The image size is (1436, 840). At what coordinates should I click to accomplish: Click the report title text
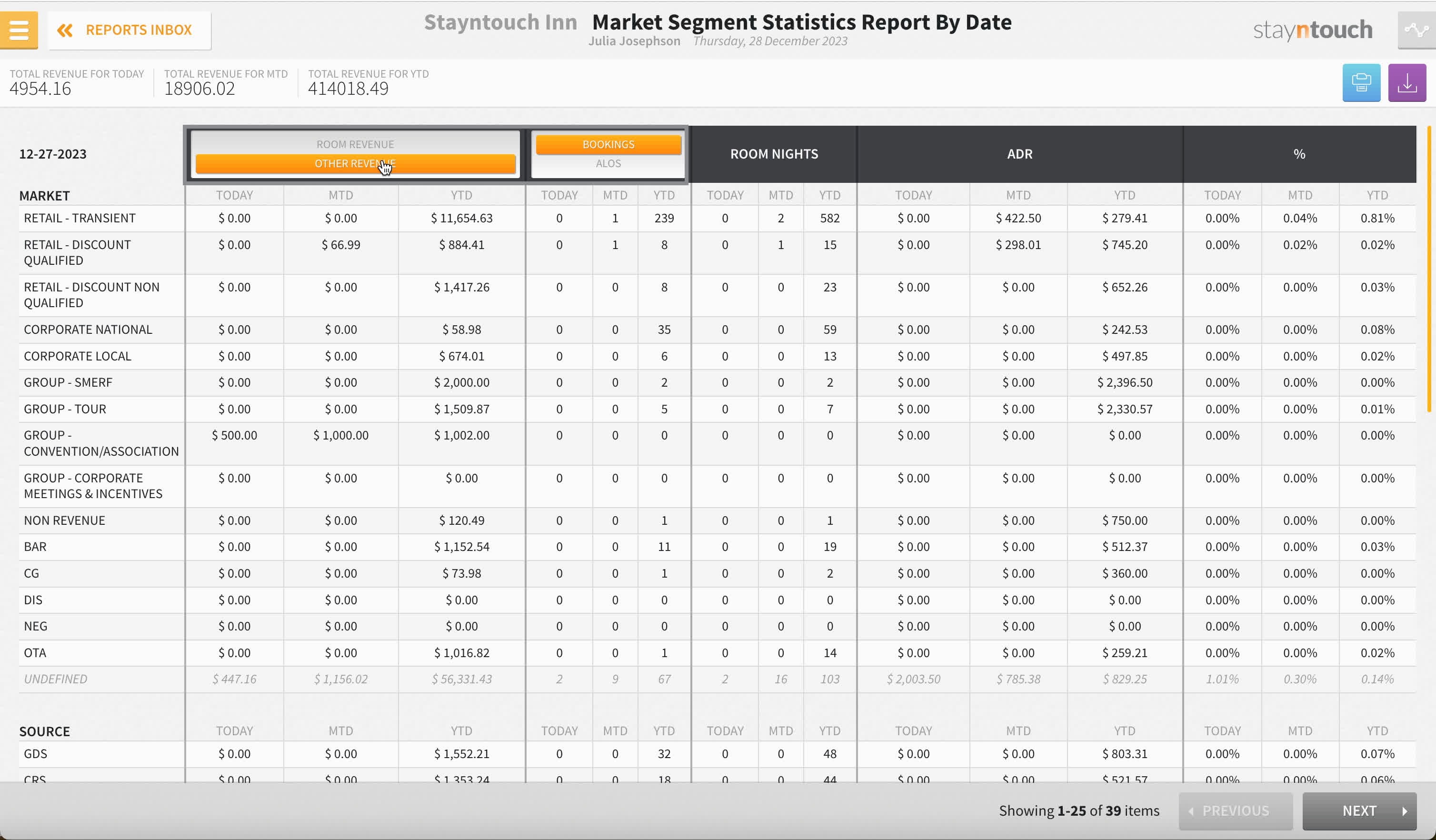click(802, 22)
